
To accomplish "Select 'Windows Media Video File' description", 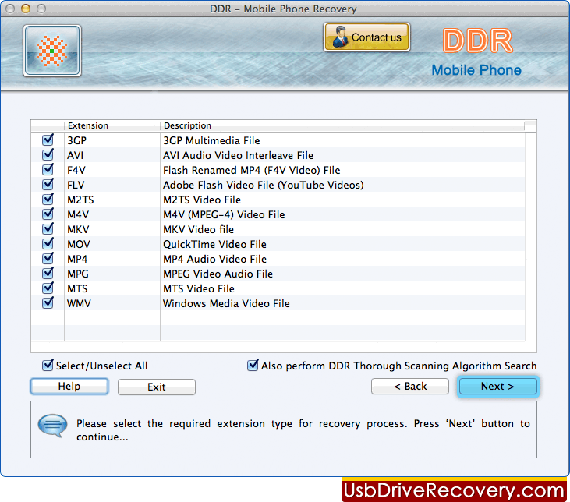I will (x=226, y=303).
